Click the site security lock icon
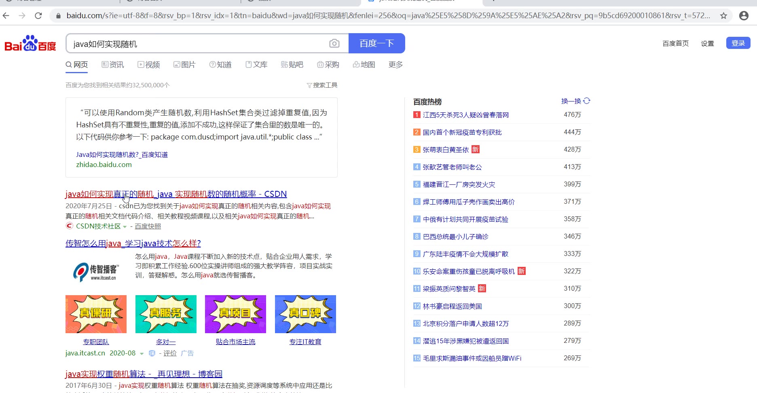 pyautogui.click(x=58, y=16)
